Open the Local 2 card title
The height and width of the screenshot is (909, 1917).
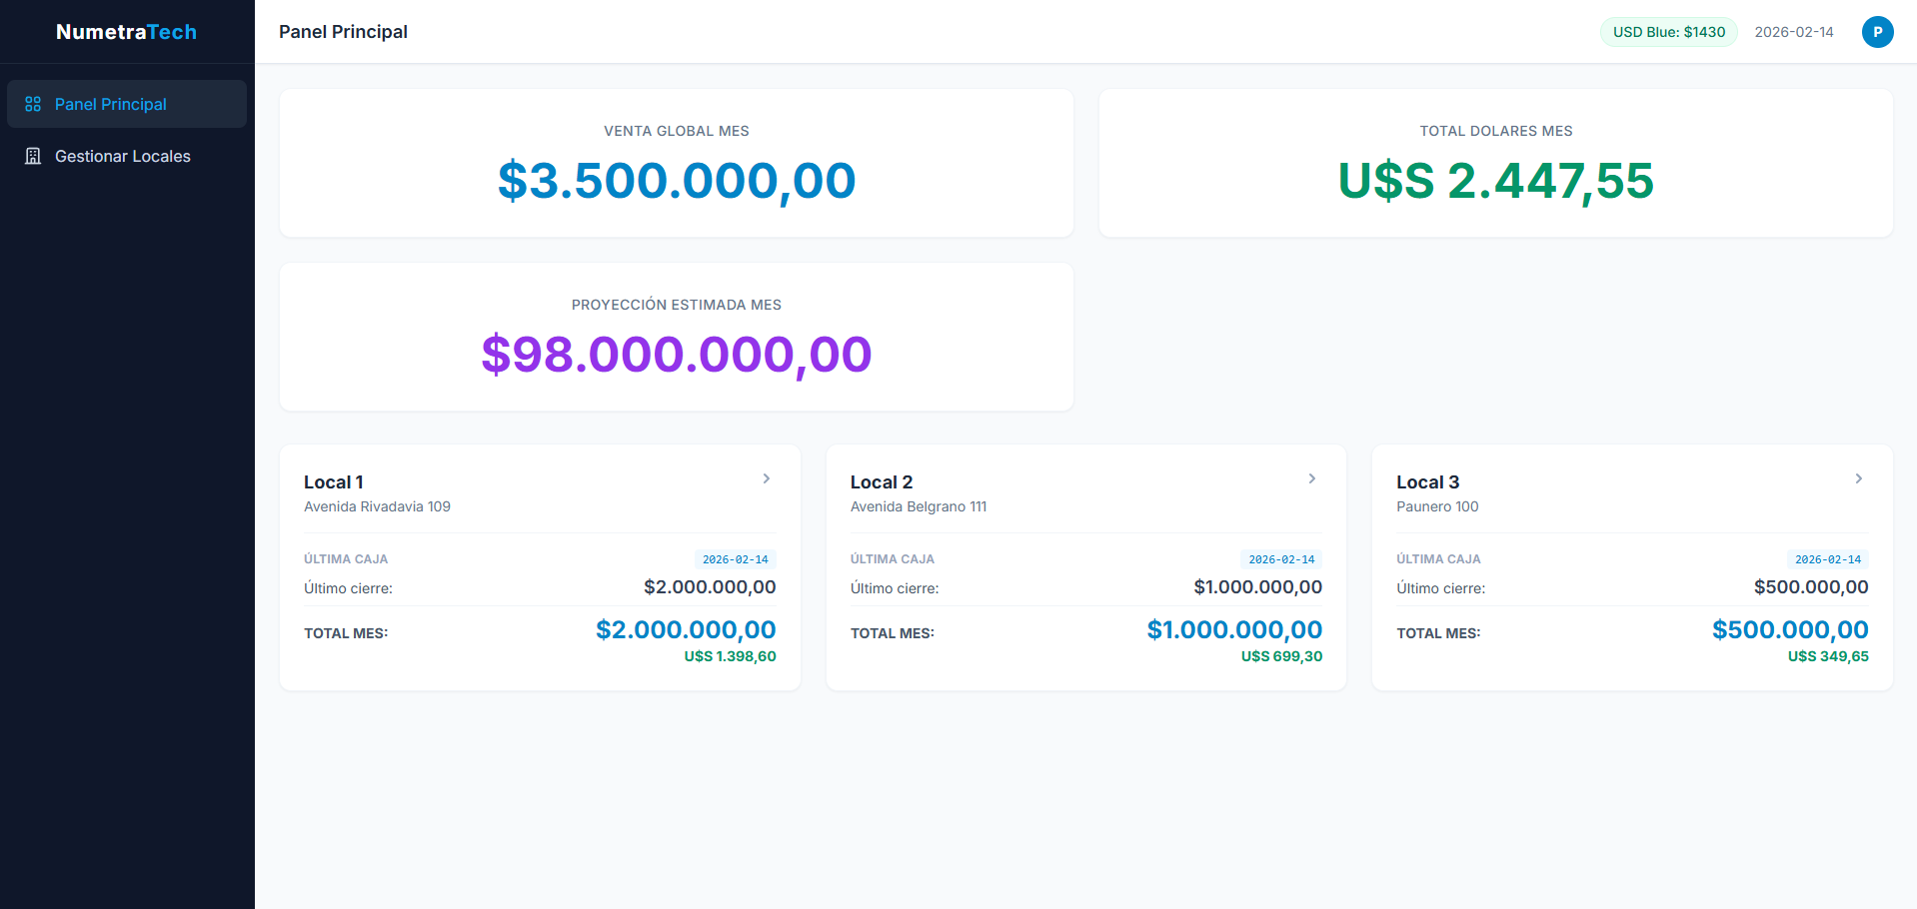coord(882,482)
